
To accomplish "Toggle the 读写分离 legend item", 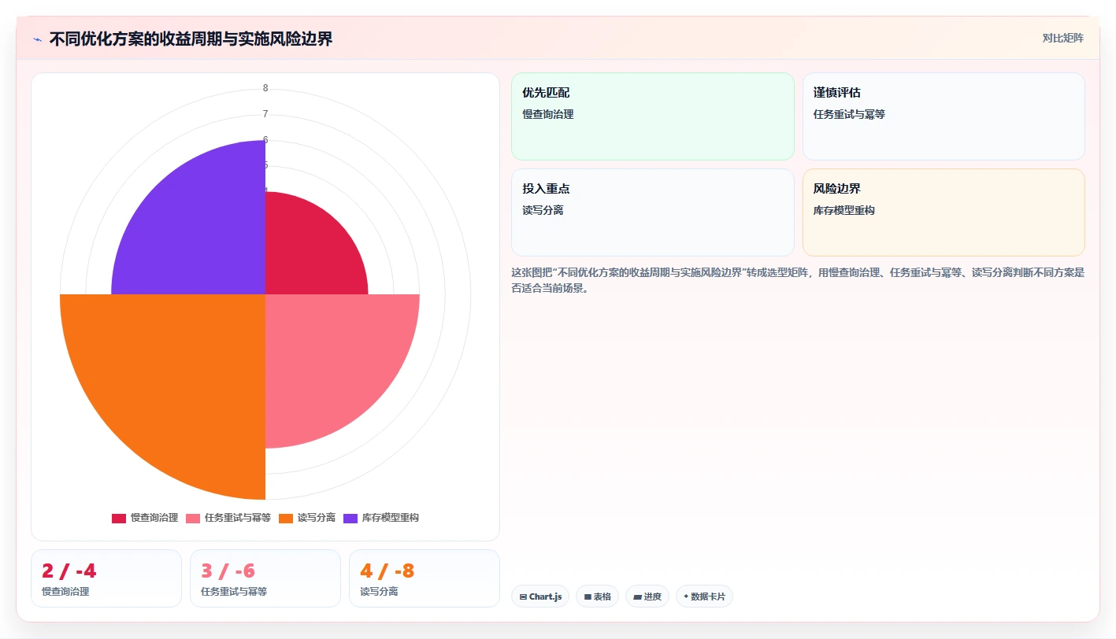I will click(x=307, y=518).
